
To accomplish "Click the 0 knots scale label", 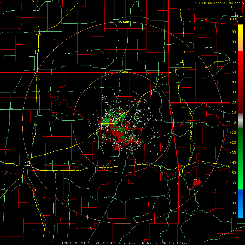I will [x=235, y=122].
